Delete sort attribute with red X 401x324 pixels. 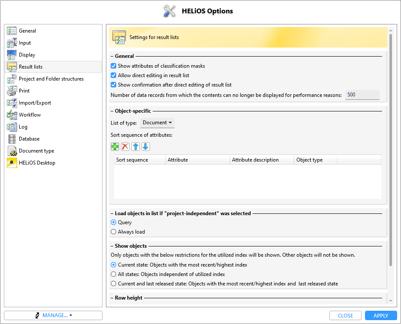(125, 147)
